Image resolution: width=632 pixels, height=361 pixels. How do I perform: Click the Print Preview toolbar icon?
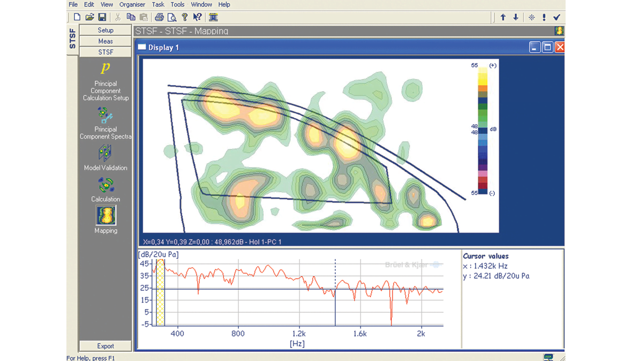(x=171, y=17)
